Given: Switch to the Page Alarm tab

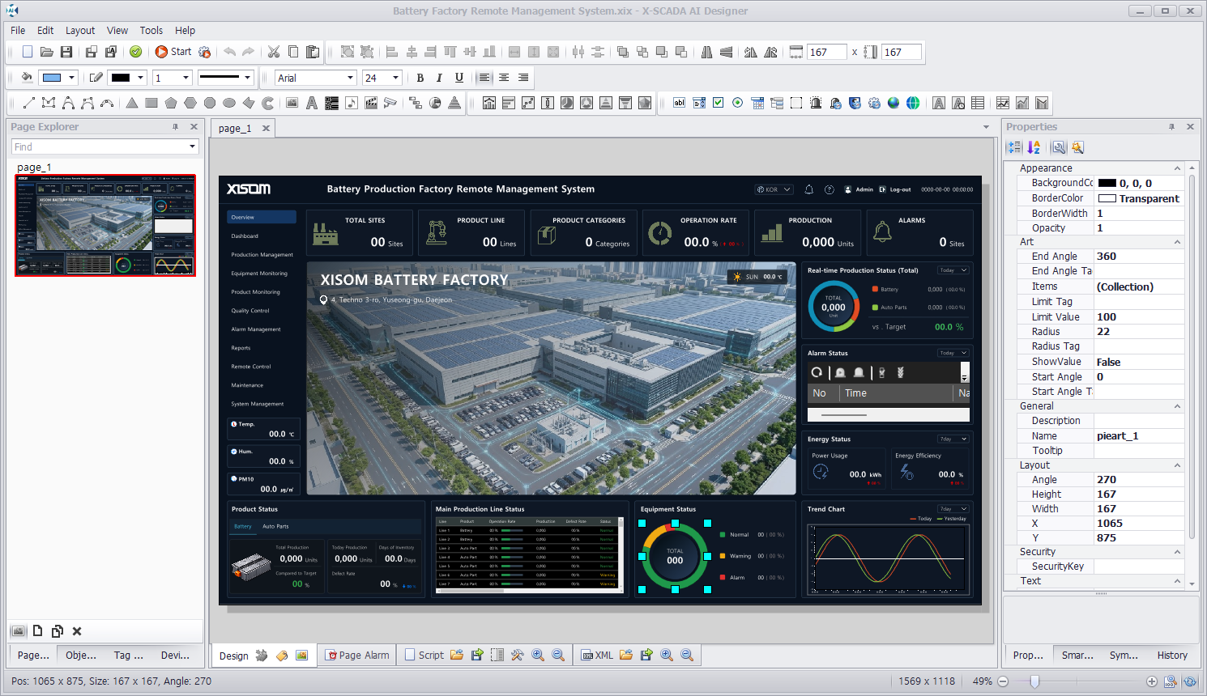Looking at the screenshot, I should click(357, 655).
